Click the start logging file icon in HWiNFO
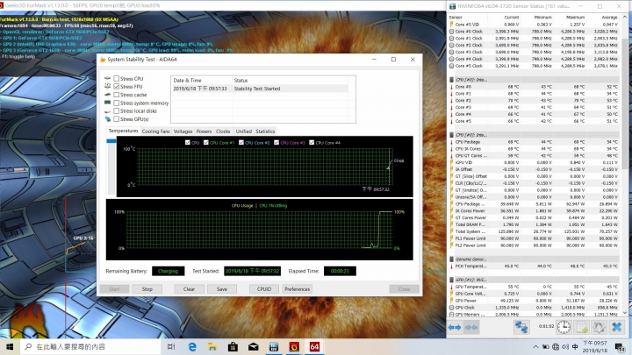Viewport: 632px width, 355px height. (x=582, y=327)
